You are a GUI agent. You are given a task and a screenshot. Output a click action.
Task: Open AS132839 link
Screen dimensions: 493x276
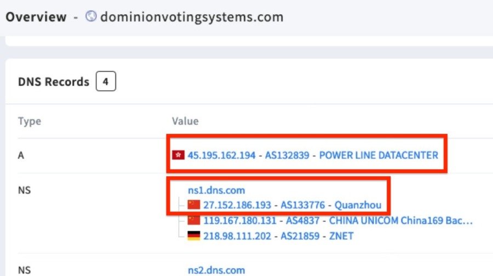pos(287,155)
